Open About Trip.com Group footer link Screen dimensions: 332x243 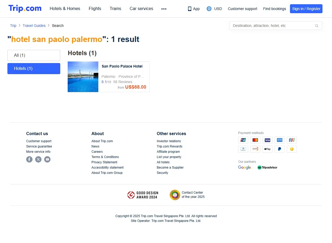pyautogui.click(x=107, y=173)
